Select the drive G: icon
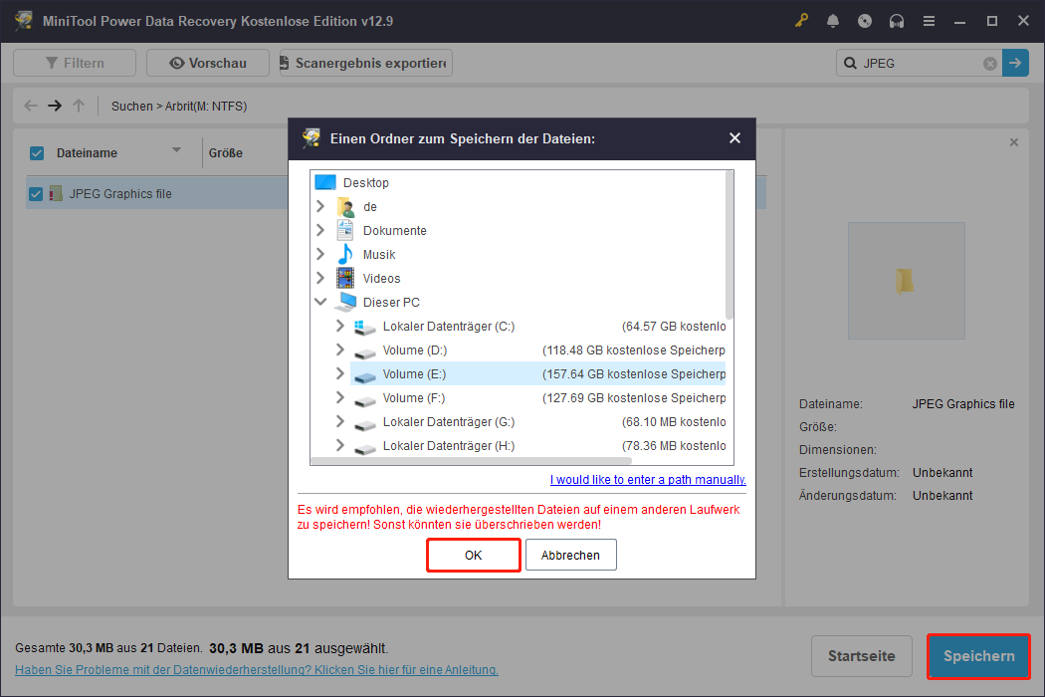 pos(364,424)
